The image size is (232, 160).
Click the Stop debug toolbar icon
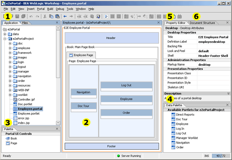click(119, 16)
